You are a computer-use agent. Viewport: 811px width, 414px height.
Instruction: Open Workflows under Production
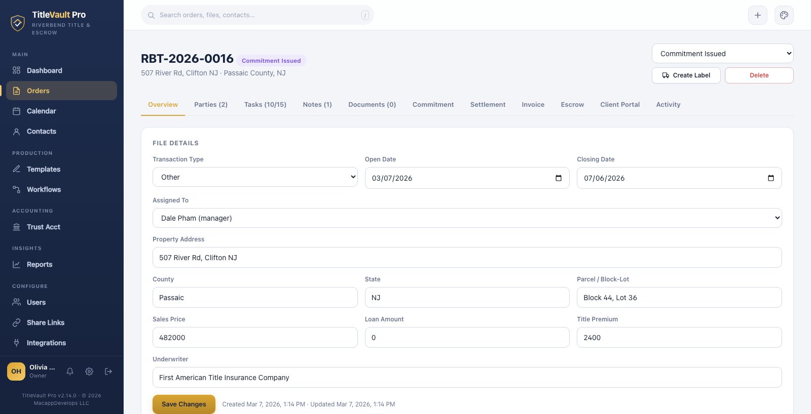(61, 189)
